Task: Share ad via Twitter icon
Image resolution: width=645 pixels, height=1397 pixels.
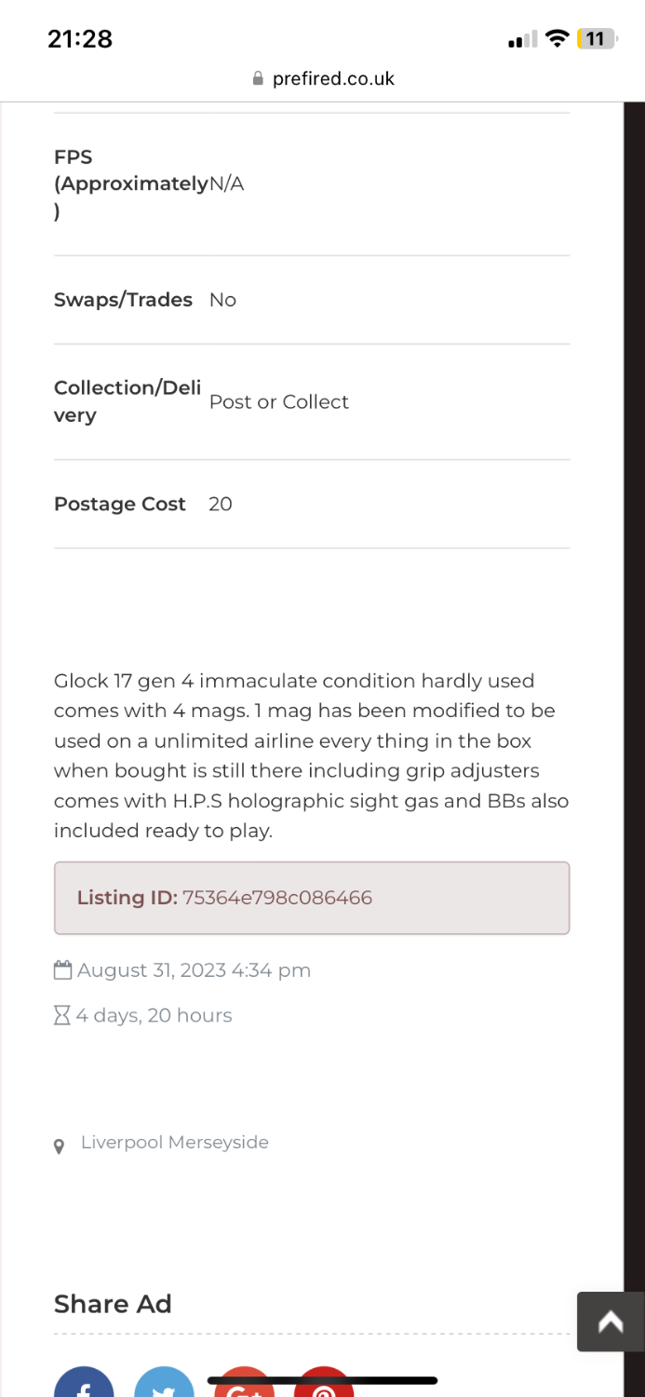Action: (x=165, y=1384)
